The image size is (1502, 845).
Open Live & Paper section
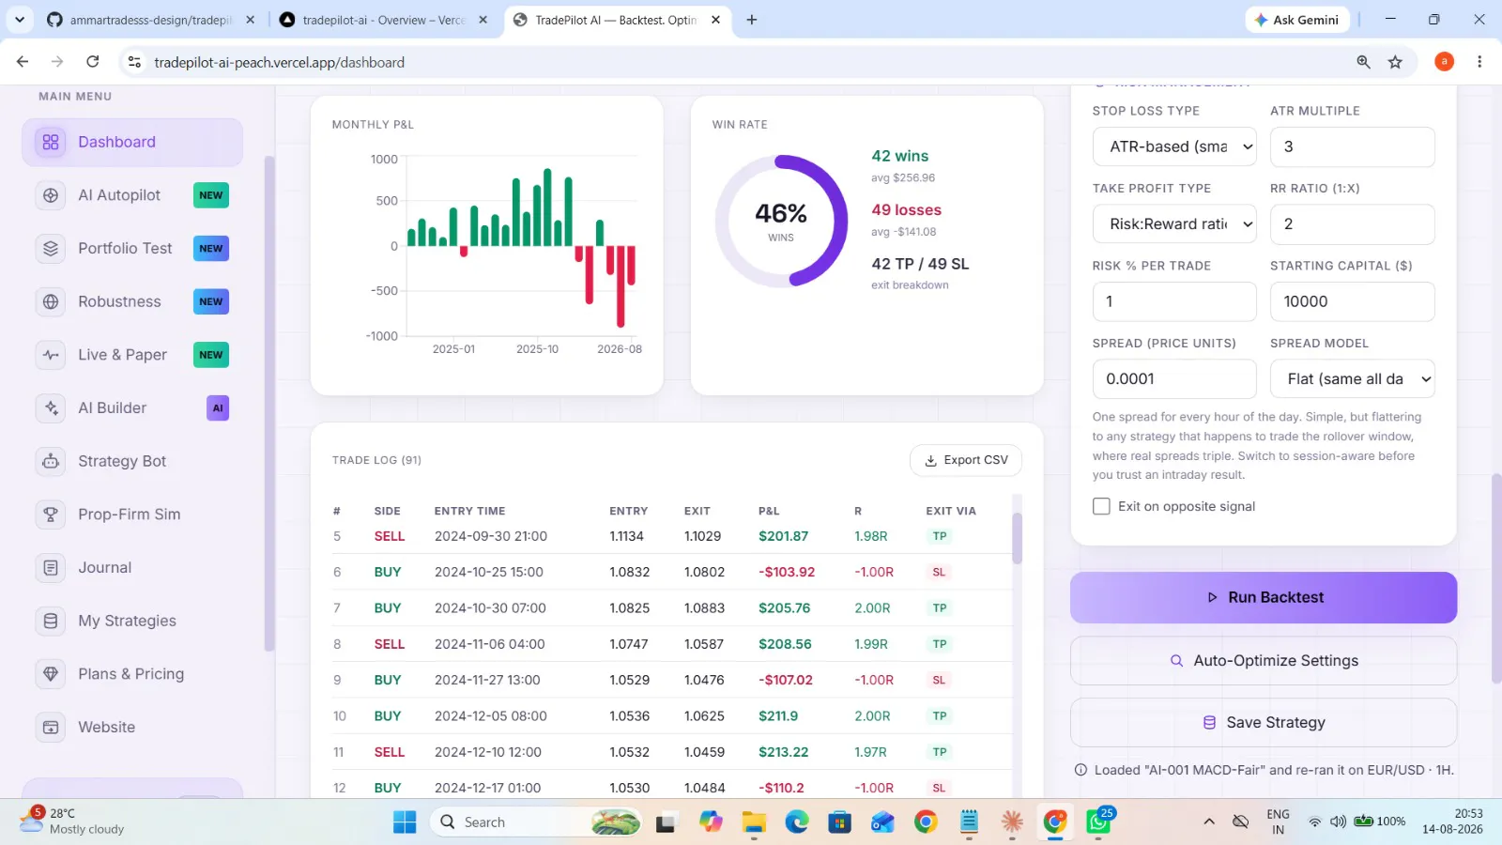(132, 355)
